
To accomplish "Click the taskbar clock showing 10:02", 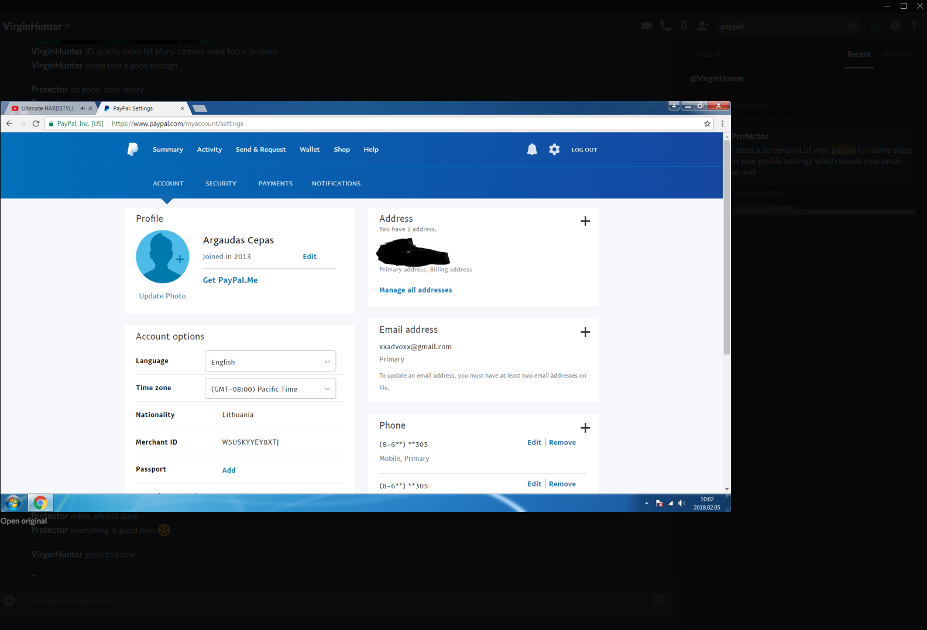I will [x=707, y=503].
